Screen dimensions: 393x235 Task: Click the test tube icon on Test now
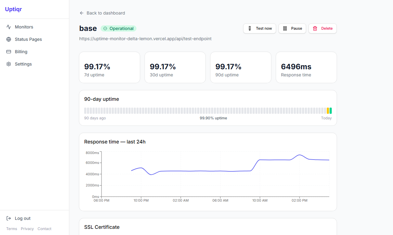(x=250, y=28)
